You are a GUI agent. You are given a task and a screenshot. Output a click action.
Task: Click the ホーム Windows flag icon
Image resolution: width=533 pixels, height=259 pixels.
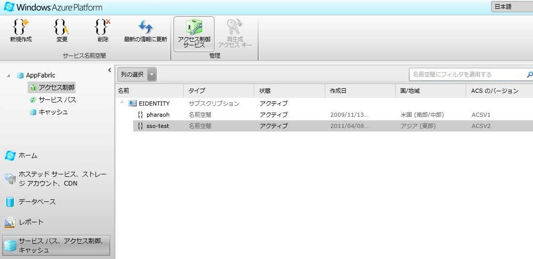[x=10, y=156]
